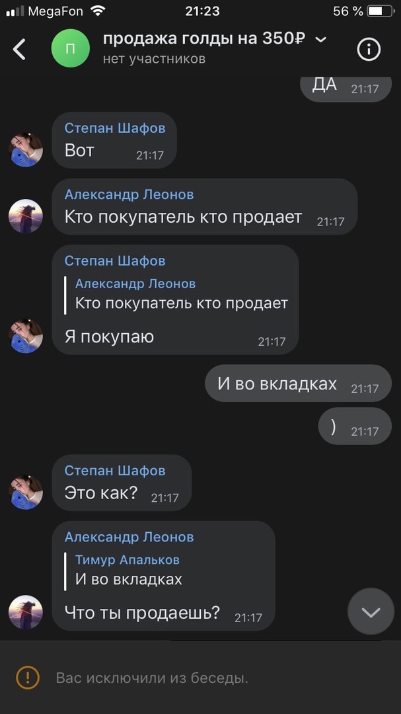Screen dimensions: 401x714
Task: Tap the excluded warning icon
Action: point(28,678)
